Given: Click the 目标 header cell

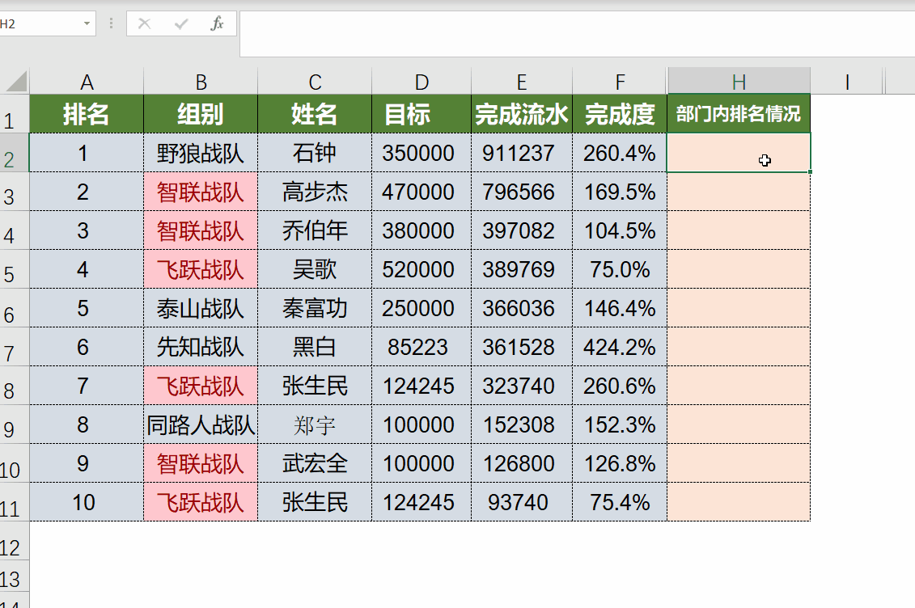Looking at the screenshot, I should coord(421,114).
